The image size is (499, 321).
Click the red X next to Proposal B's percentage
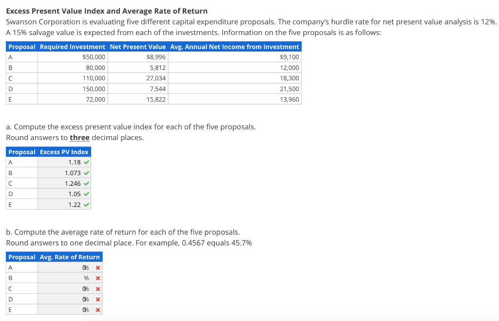(96, 278)
